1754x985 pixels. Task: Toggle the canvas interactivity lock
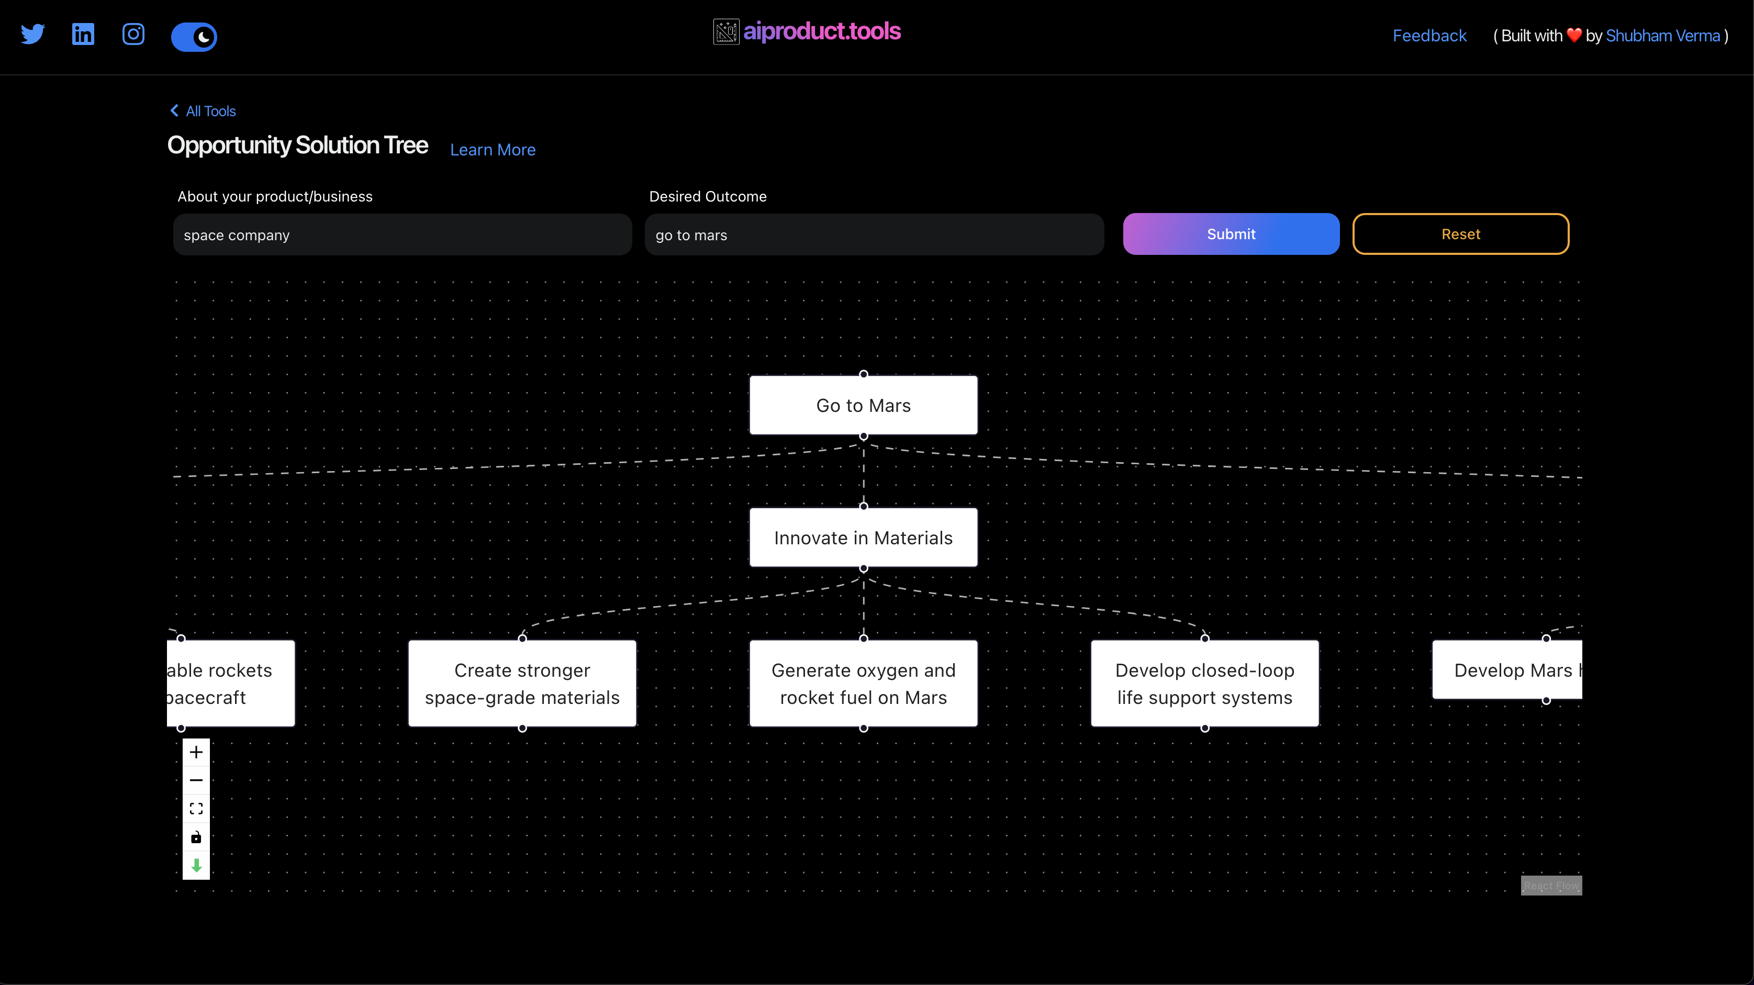tap(196, 837)
